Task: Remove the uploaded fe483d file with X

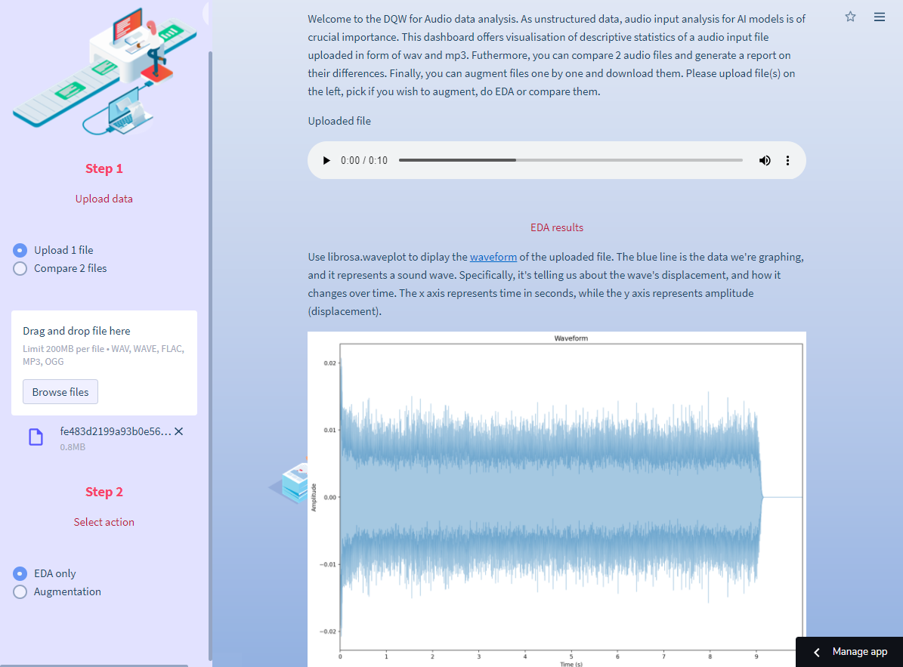Action: point(178,431)
